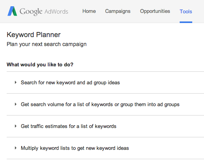This screenshot has height=167, width=204.
Task: Expand the arrow beside Get traffic estimates
Action: [16, 126]
